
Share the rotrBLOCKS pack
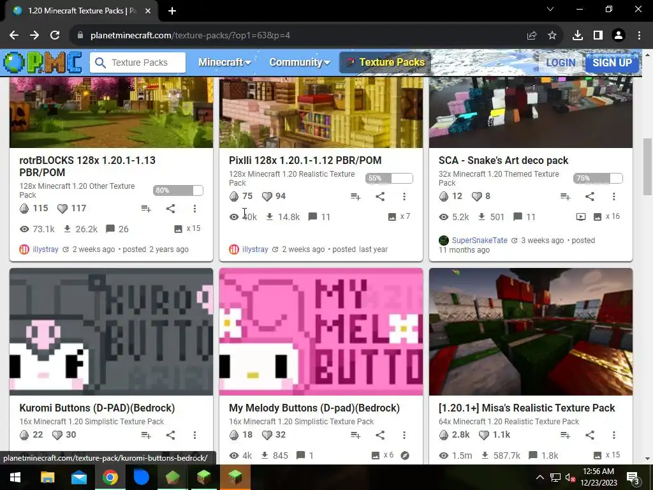170,209
